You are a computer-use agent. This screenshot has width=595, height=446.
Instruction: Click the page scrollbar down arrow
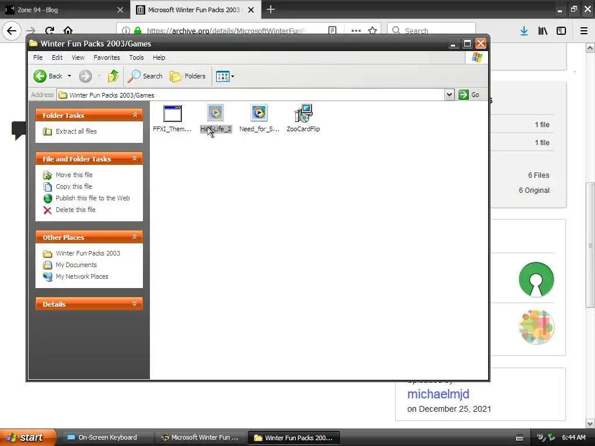(590, 423)
